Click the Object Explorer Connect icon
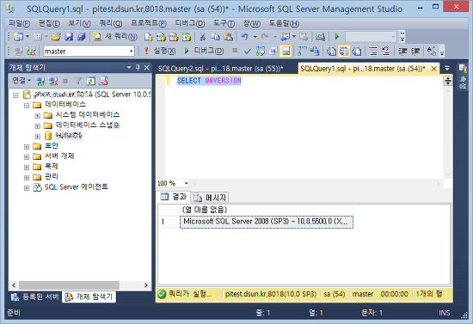The width and height of the screenshot is (473, 324). tap(40, 81)
